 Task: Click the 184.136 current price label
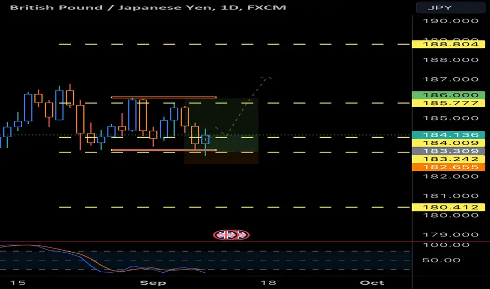(x=448, y=135)
